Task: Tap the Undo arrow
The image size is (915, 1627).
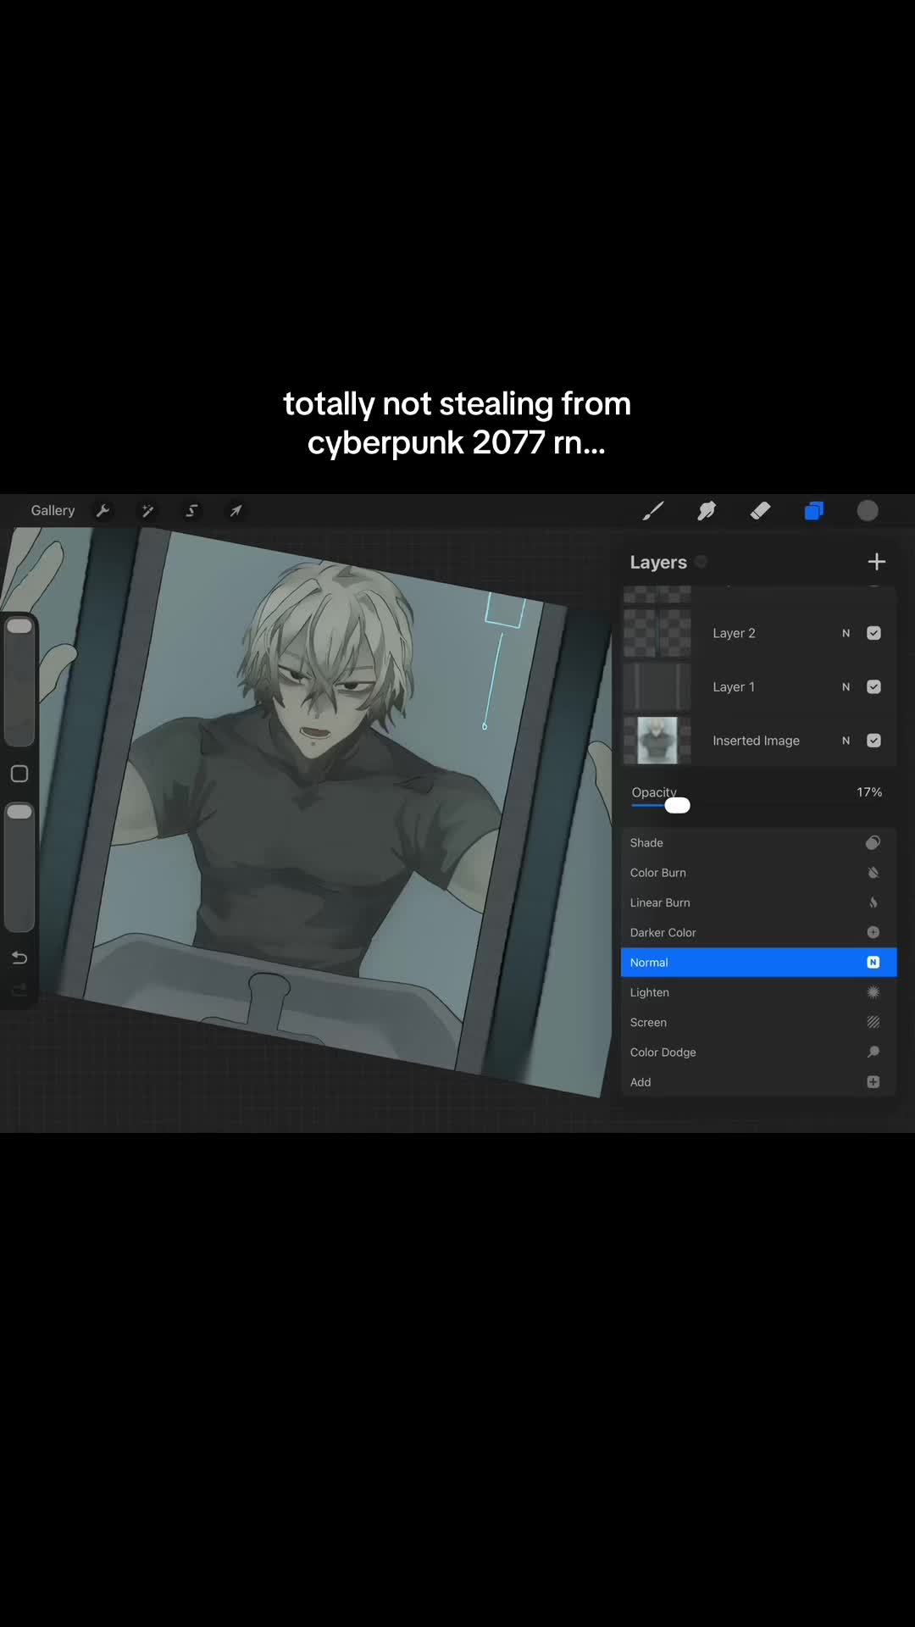Action: [x=19, y=958]
